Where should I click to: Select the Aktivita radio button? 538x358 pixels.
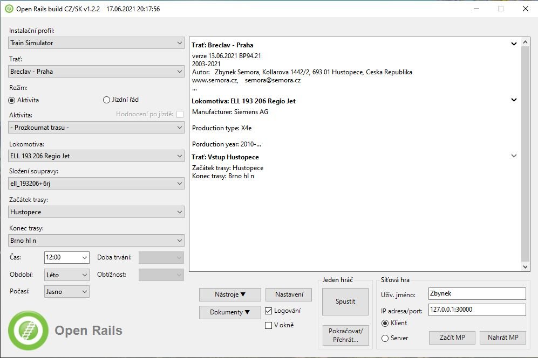12,100
